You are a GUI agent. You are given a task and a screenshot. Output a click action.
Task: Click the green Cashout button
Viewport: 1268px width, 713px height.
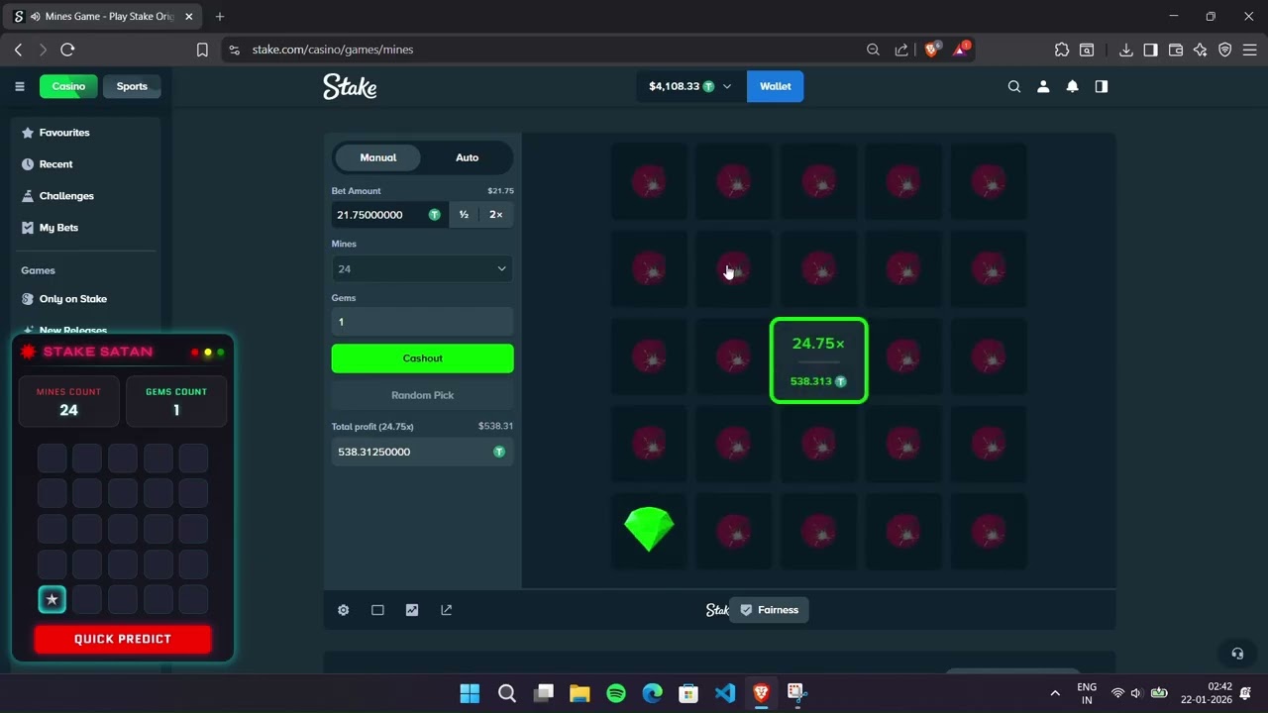[422, 358]
